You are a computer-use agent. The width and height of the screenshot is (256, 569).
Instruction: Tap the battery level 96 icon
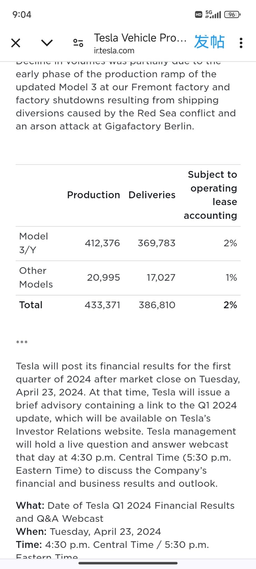click(232, 14)
